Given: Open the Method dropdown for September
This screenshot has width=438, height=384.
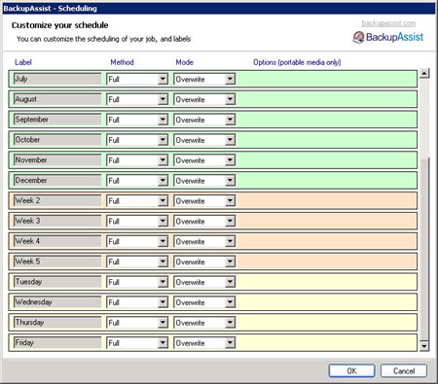Looking at the screenshot, I should (x=137, y=120).
